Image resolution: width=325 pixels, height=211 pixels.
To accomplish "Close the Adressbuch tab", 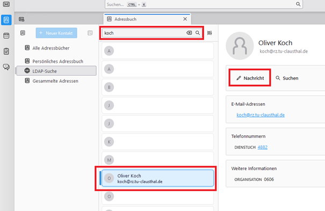I will point(185,19).
